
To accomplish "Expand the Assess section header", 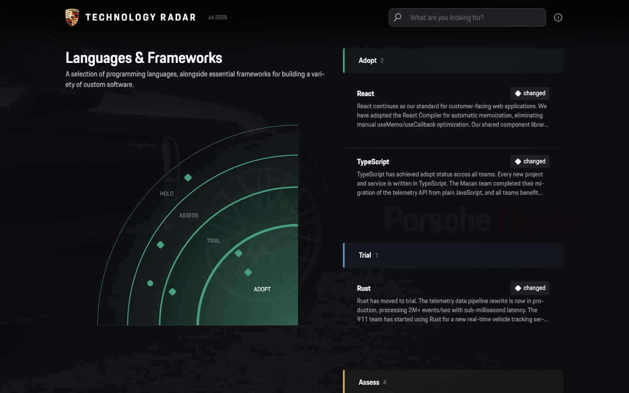I will [x=453, y=382].
